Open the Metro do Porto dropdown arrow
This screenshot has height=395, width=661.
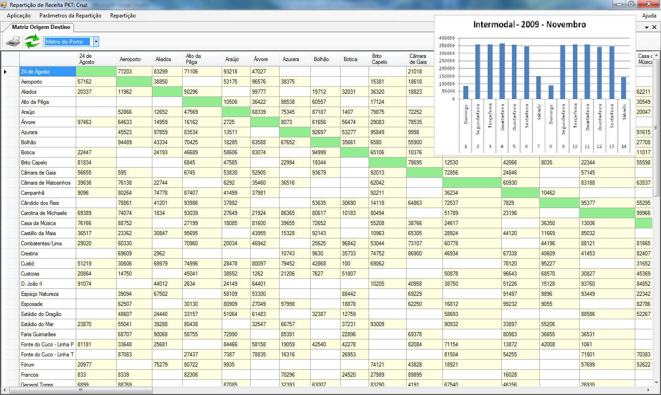click(96, 42)
